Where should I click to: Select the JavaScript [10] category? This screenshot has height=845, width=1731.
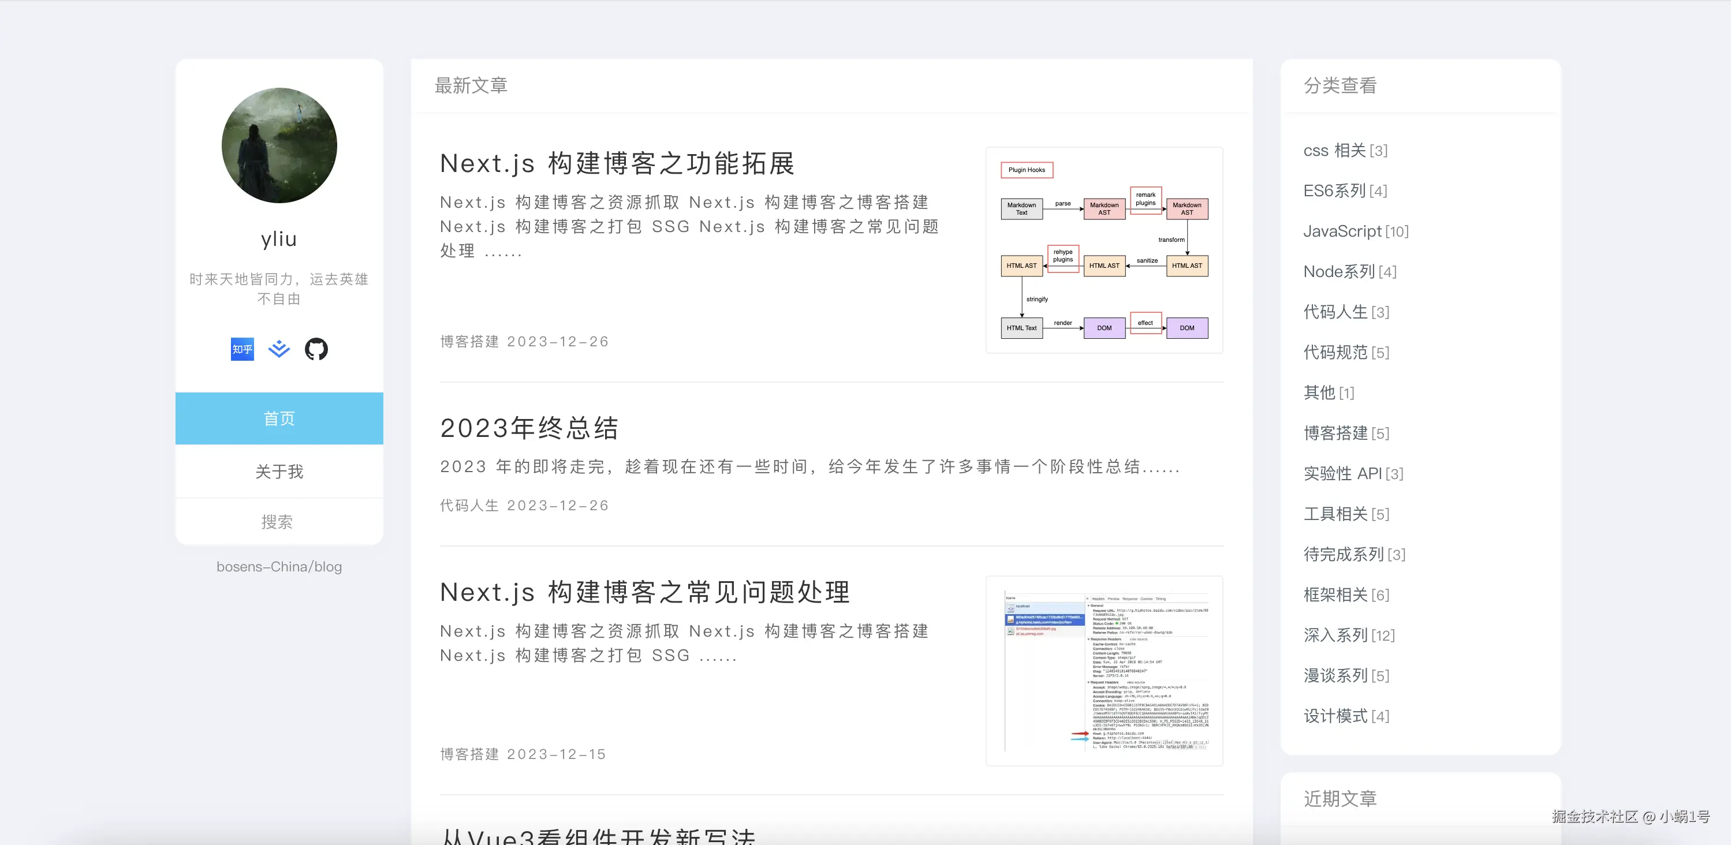pyautogui.click(x=1355, y=231)
